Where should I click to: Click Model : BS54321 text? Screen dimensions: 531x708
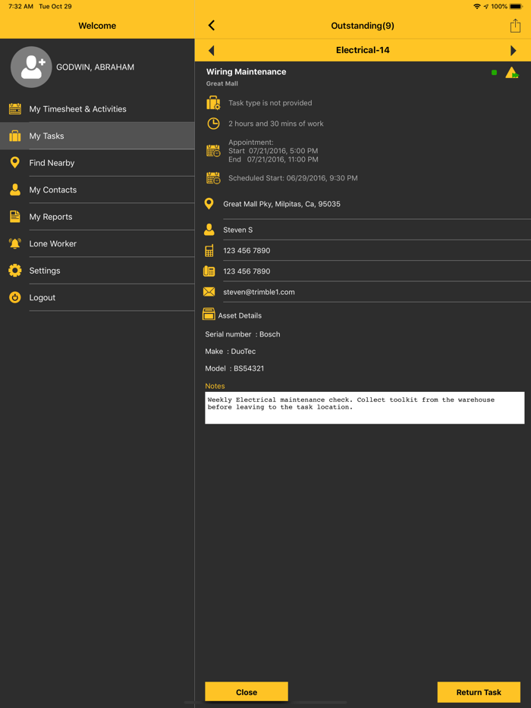(234, 368)
